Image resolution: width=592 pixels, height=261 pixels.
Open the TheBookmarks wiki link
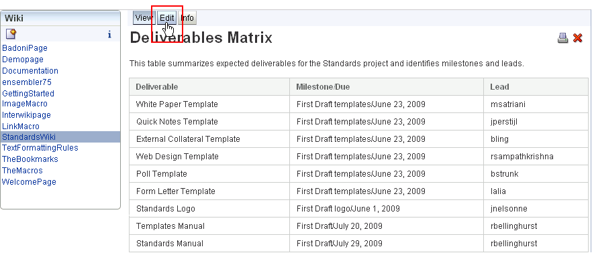coord(30,159)
